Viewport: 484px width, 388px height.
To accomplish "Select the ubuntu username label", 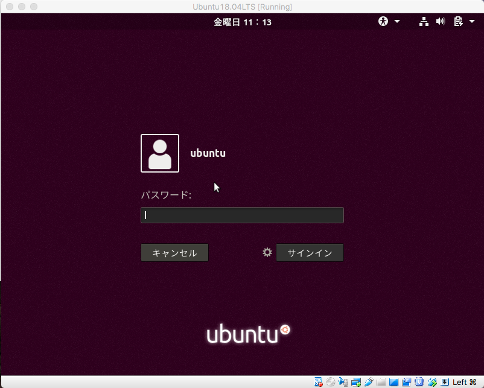I will pyautogui.click(x=208, y=153).
